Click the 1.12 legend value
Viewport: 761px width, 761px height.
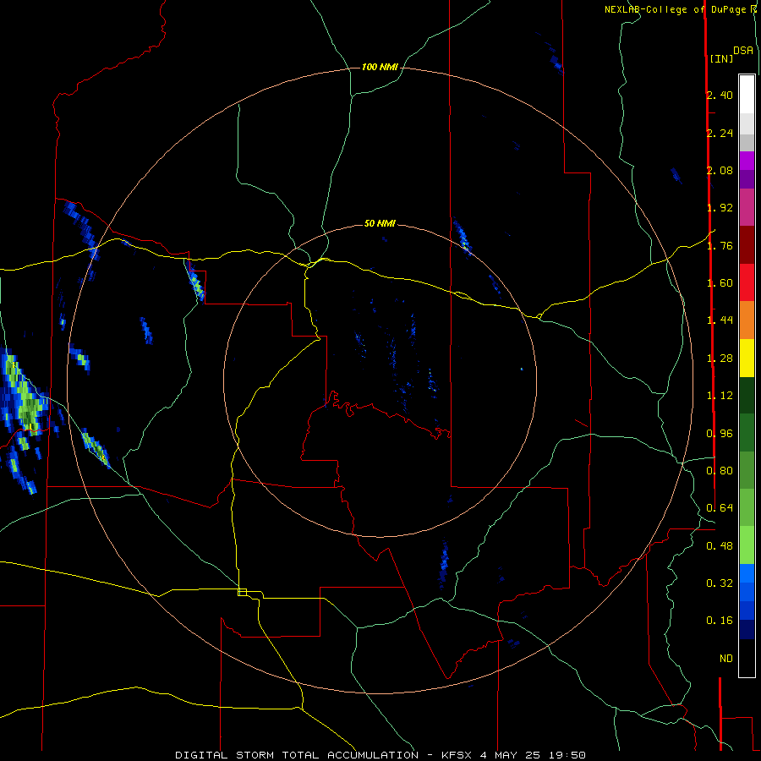720,396
